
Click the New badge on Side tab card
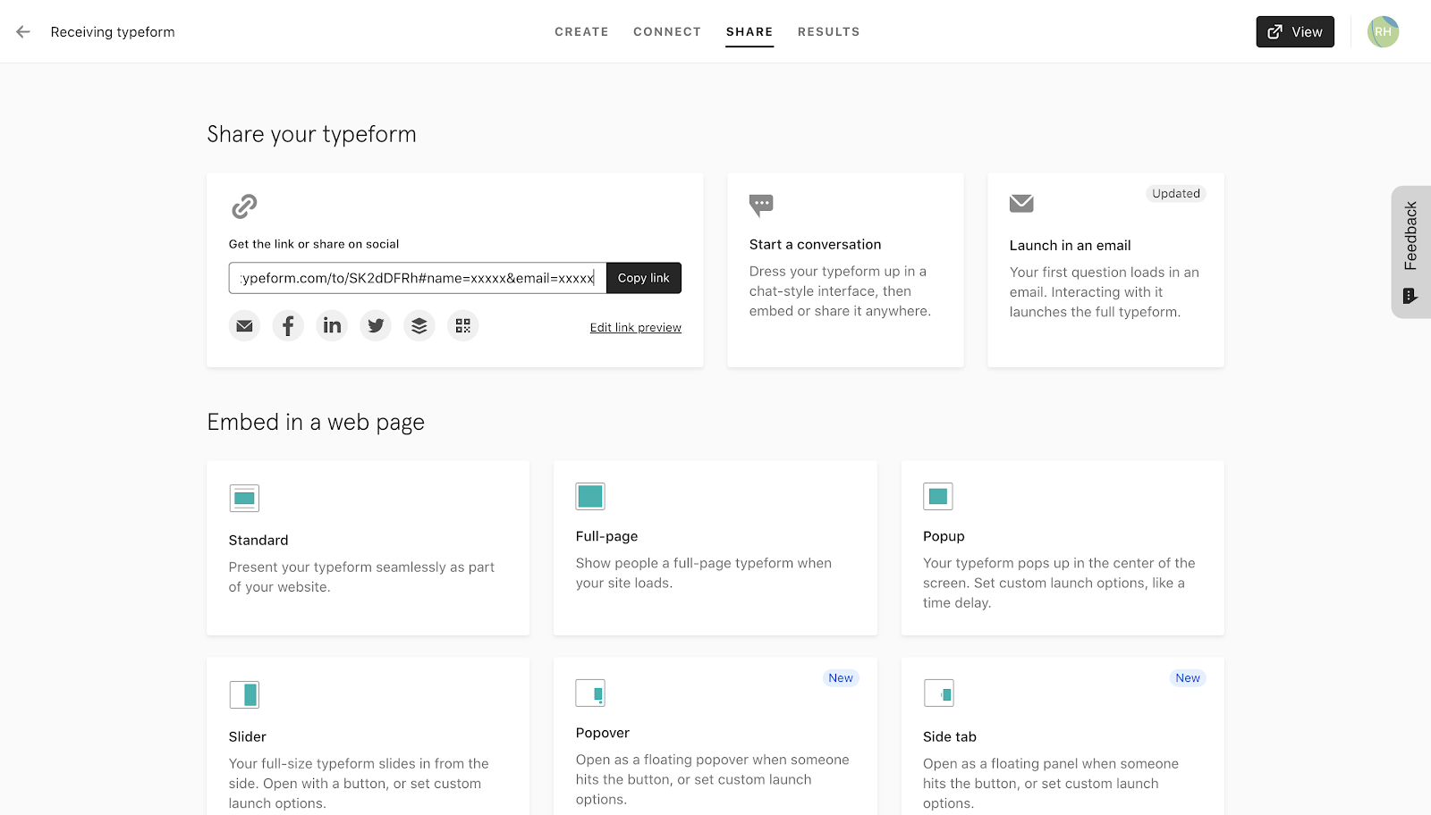click(1188, 678)
